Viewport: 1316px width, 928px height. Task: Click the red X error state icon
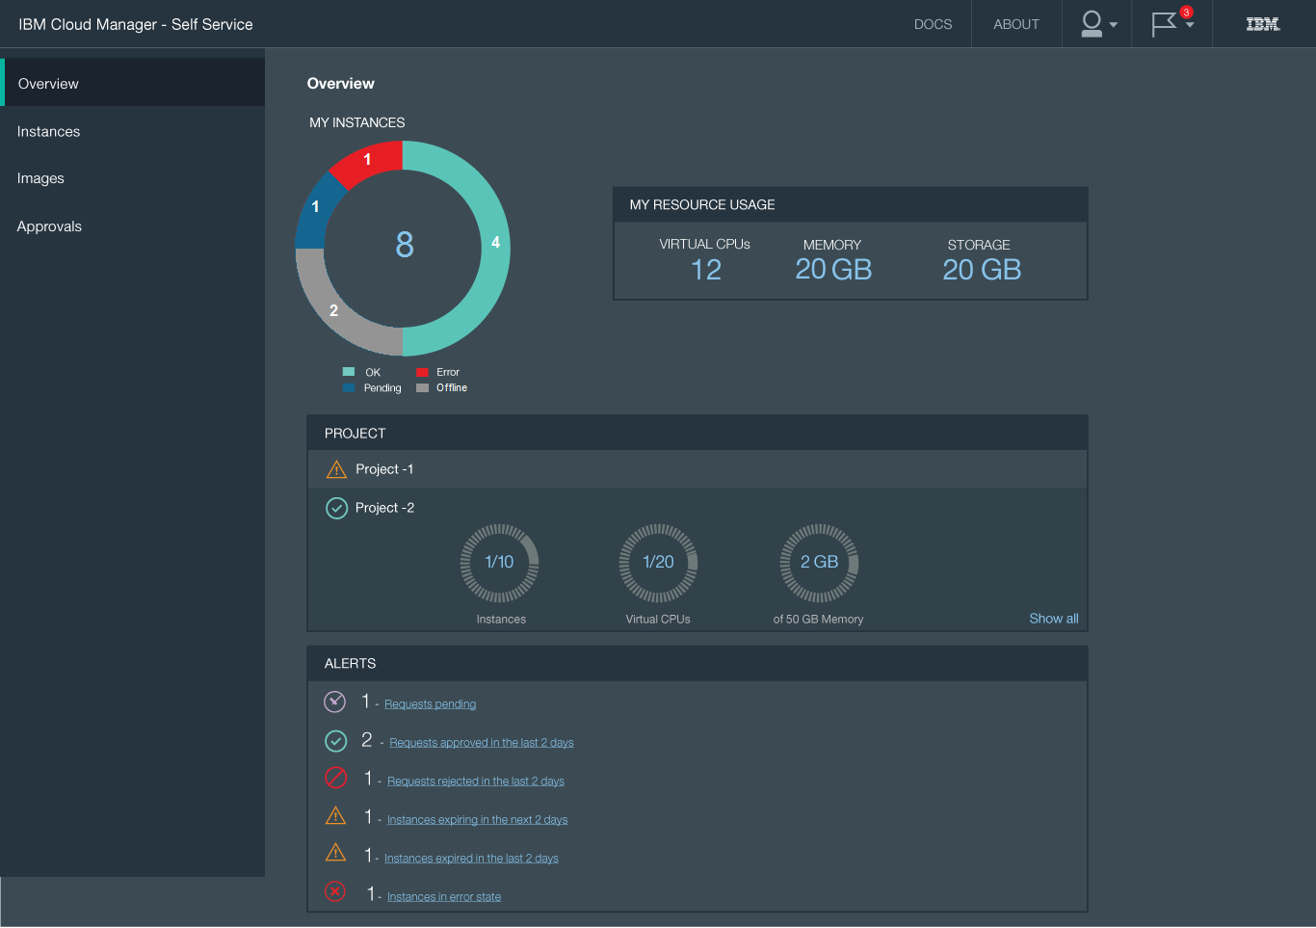point(334,891)
